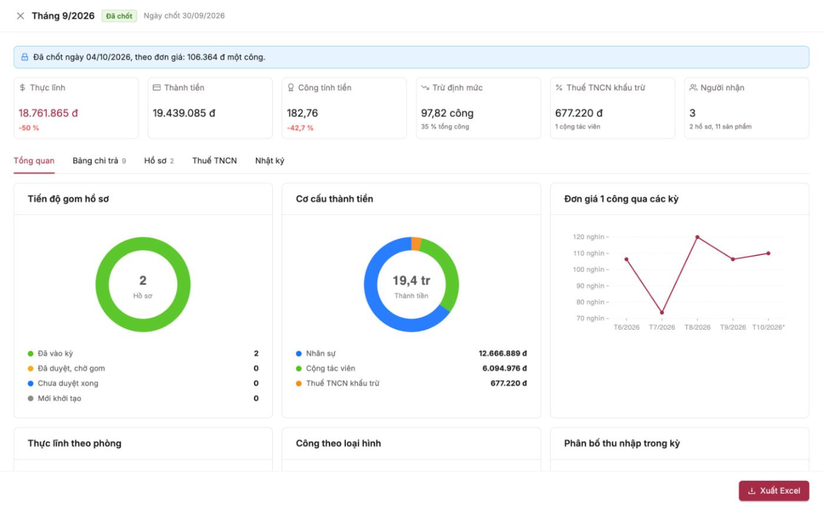This screenshot has width=823, height=510.
Task: Click the award icon beside Công tính tiền
Action: tap(291, 88)
